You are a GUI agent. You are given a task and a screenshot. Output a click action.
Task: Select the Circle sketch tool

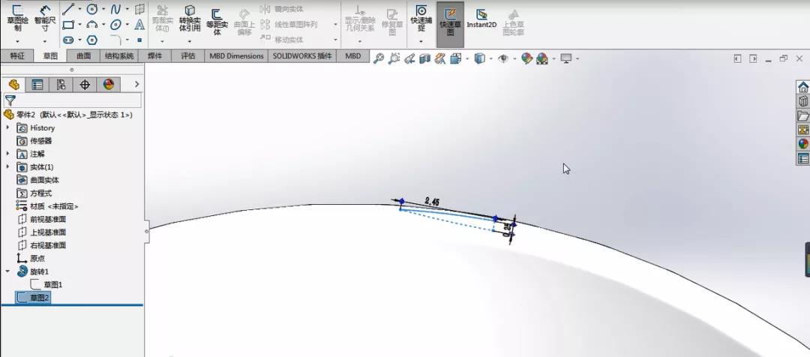click(x=92, y=9)
